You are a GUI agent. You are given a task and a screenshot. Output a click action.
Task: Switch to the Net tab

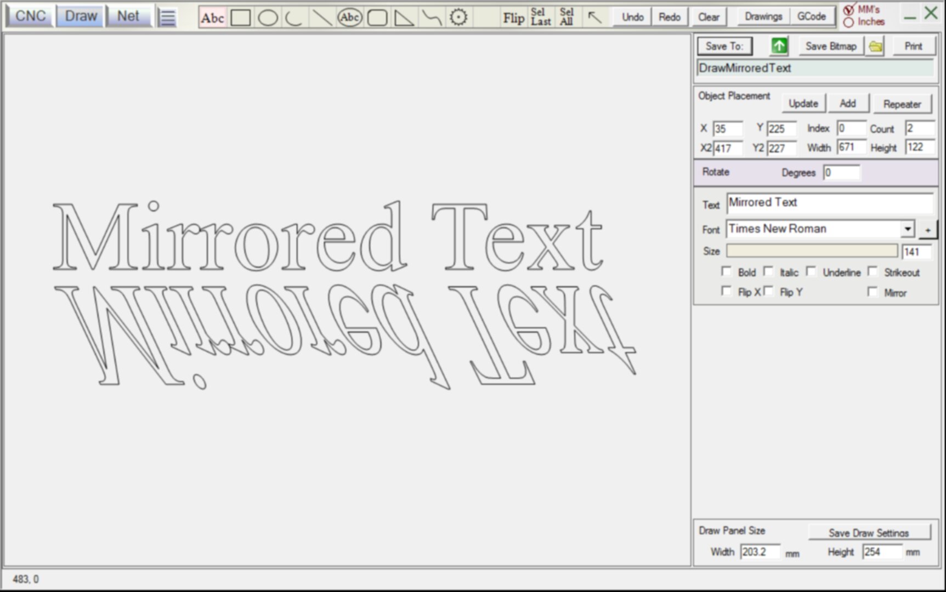pyautogui.click(x=128, y=16)
